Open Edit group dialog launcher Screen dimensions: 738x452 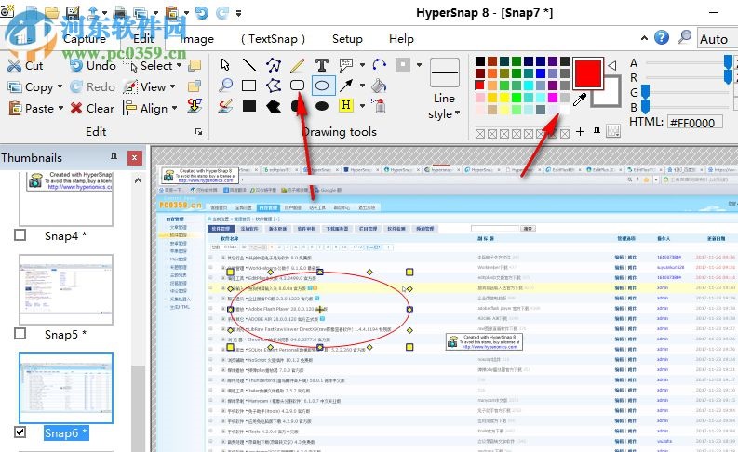click(x=198, y=132)
